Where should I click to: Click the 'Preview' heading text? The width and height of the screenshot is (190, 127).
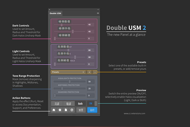[141, 90]
